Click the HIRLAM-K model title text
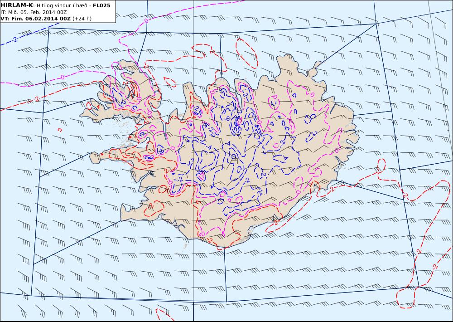Screen dimensions: 453x322 tap(17, 5)
